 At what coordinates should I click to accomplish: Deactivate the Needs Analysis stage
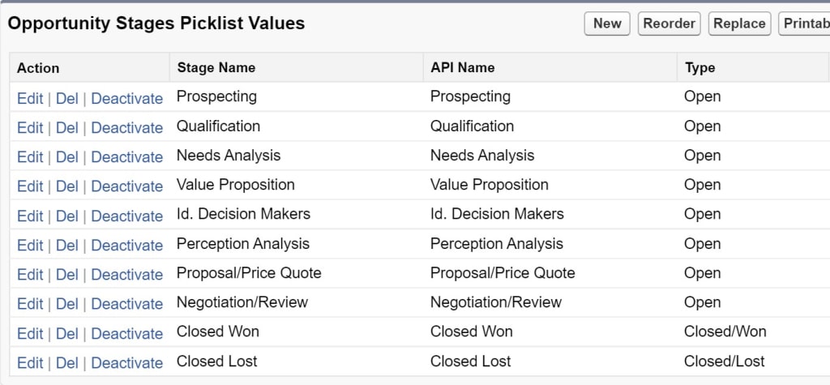[x=126, y=156]
